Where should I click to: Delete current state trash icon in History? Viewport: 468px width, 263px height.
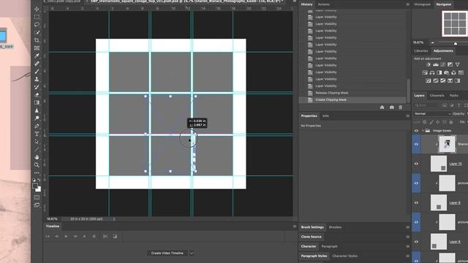pos(401,107)
